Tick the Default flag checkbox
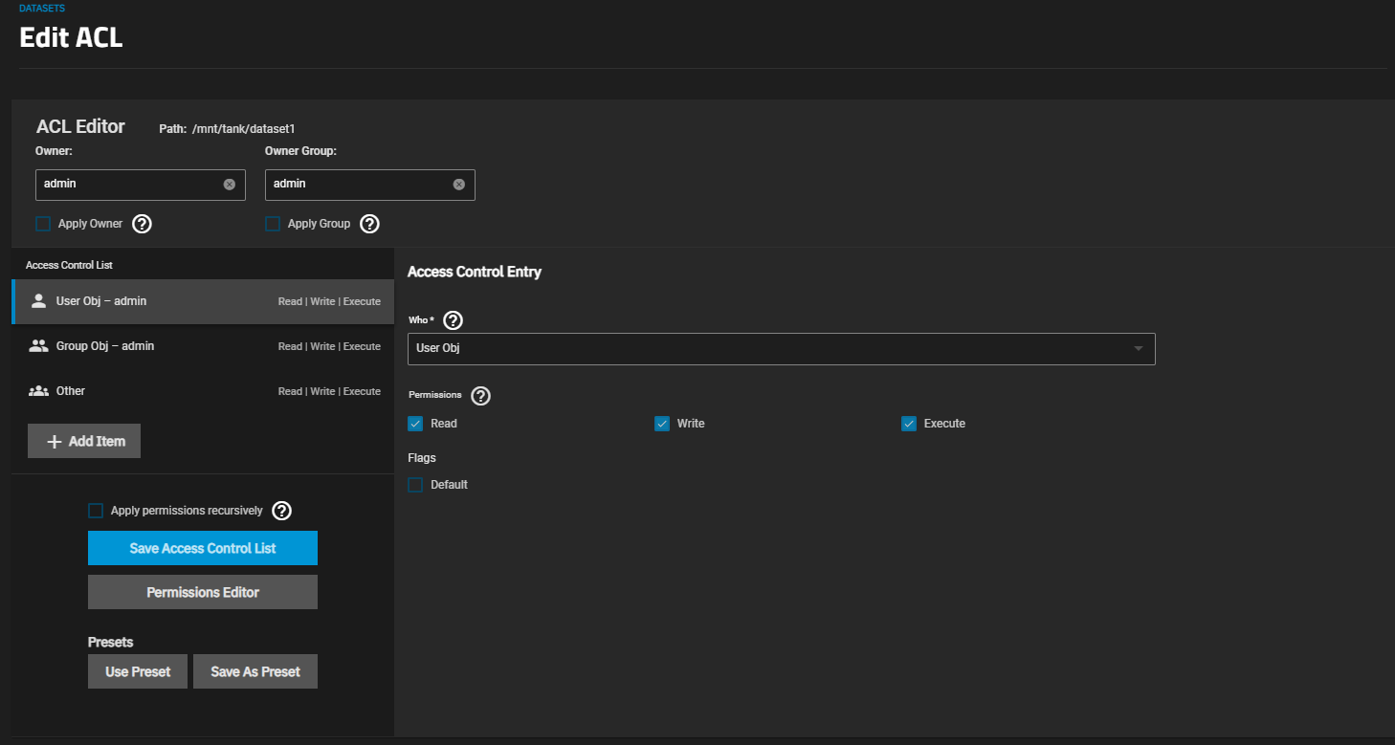 [415, 485]
